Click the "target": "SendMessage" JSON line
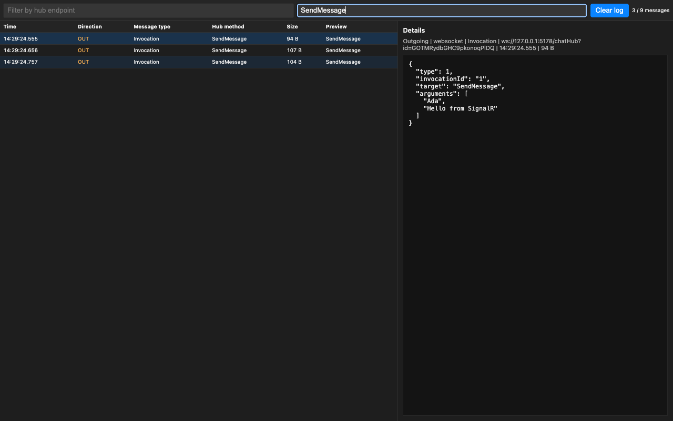This screenshot has width=673, height=421. [x=460, y=86]
